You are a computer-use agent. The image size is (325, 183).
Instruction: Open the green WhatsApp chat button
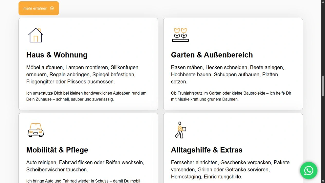309,170
